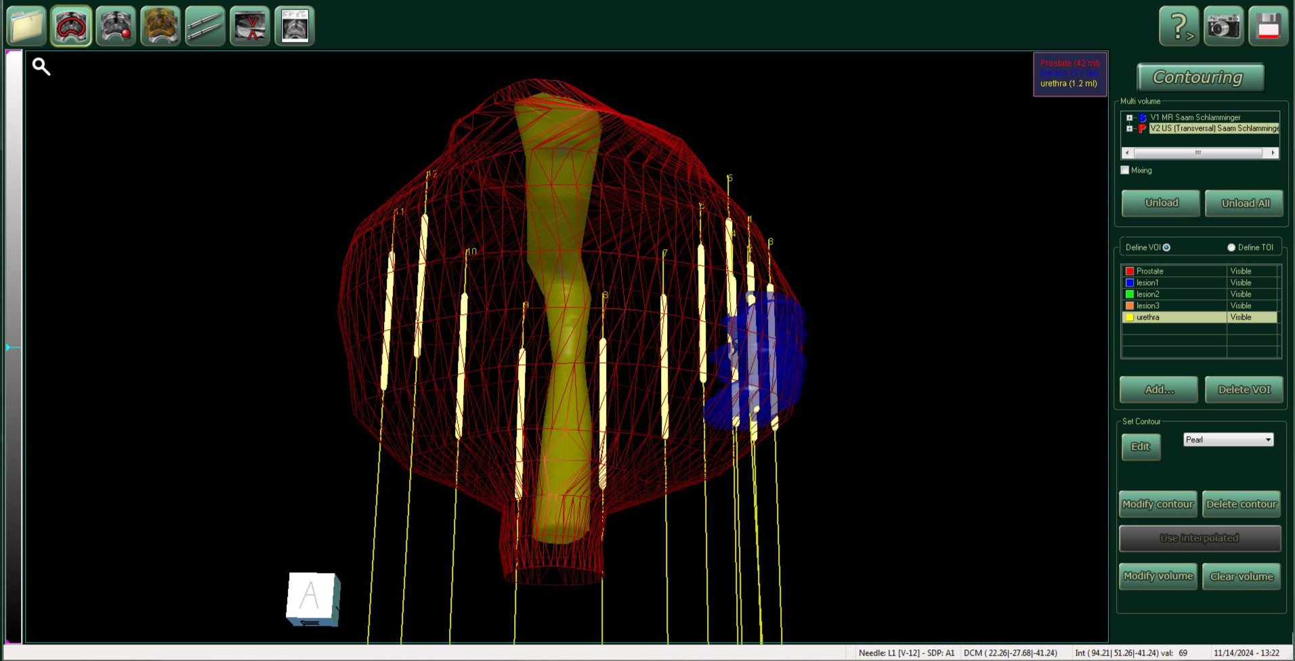Select the Define VOI radio button

(1166, 247)
